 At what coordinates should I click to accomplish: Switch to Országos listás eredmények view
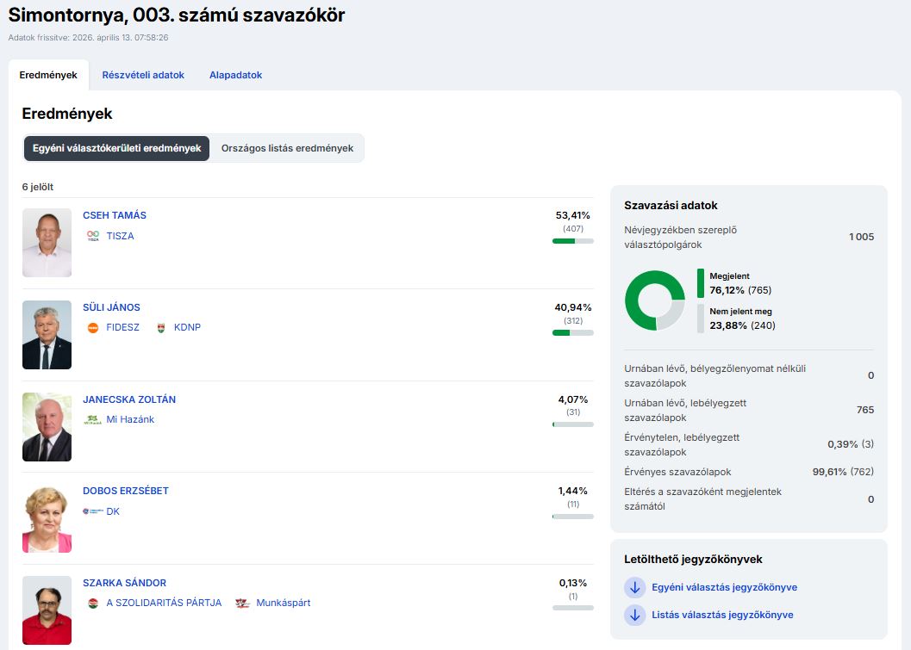pyautogui.click(x=287, y=148)
